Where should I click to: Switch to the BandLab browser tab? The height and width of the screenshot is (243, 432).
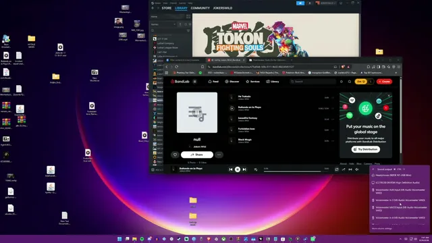[226, 60]
